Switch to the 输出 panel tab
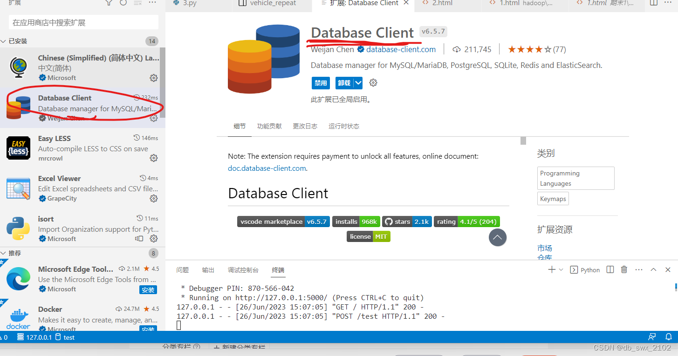Screen dimensions: 678x356 point(208,269)
